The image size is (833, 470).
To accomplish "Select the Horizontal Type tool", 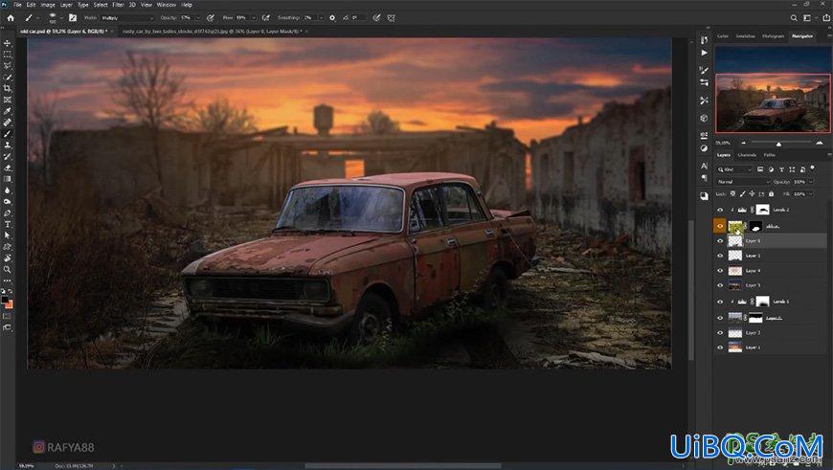I will click(8, 225).
